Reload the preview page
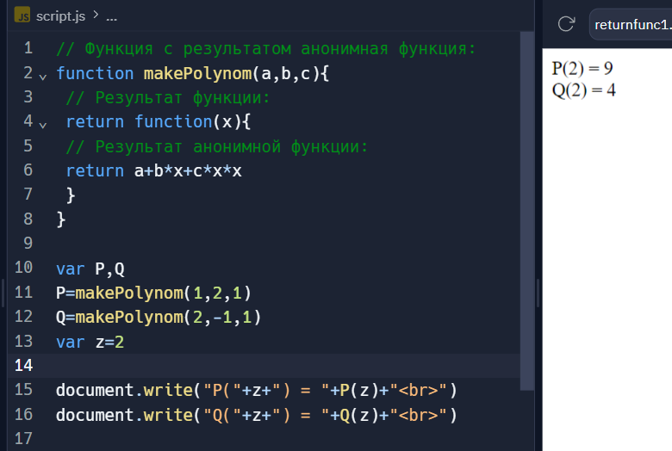Screen dimensions: 672x451 click(x=566, y=24)
